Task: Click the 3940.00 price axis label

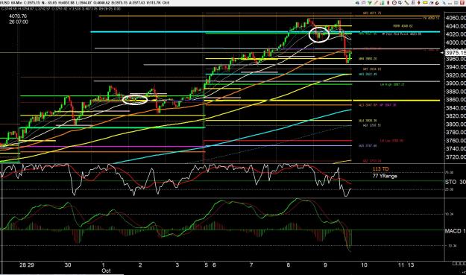Action: (456, 67)
